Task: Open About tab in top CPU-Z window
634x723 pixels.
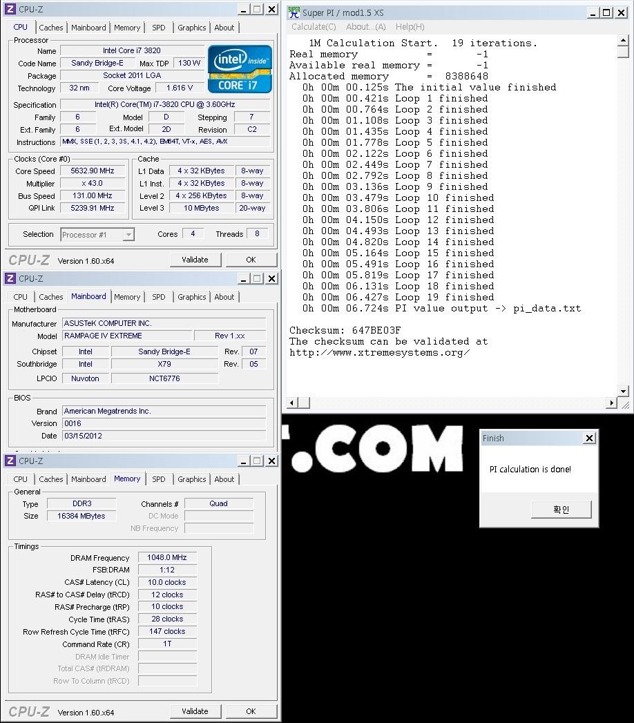Action: click(x=224, y=28)
